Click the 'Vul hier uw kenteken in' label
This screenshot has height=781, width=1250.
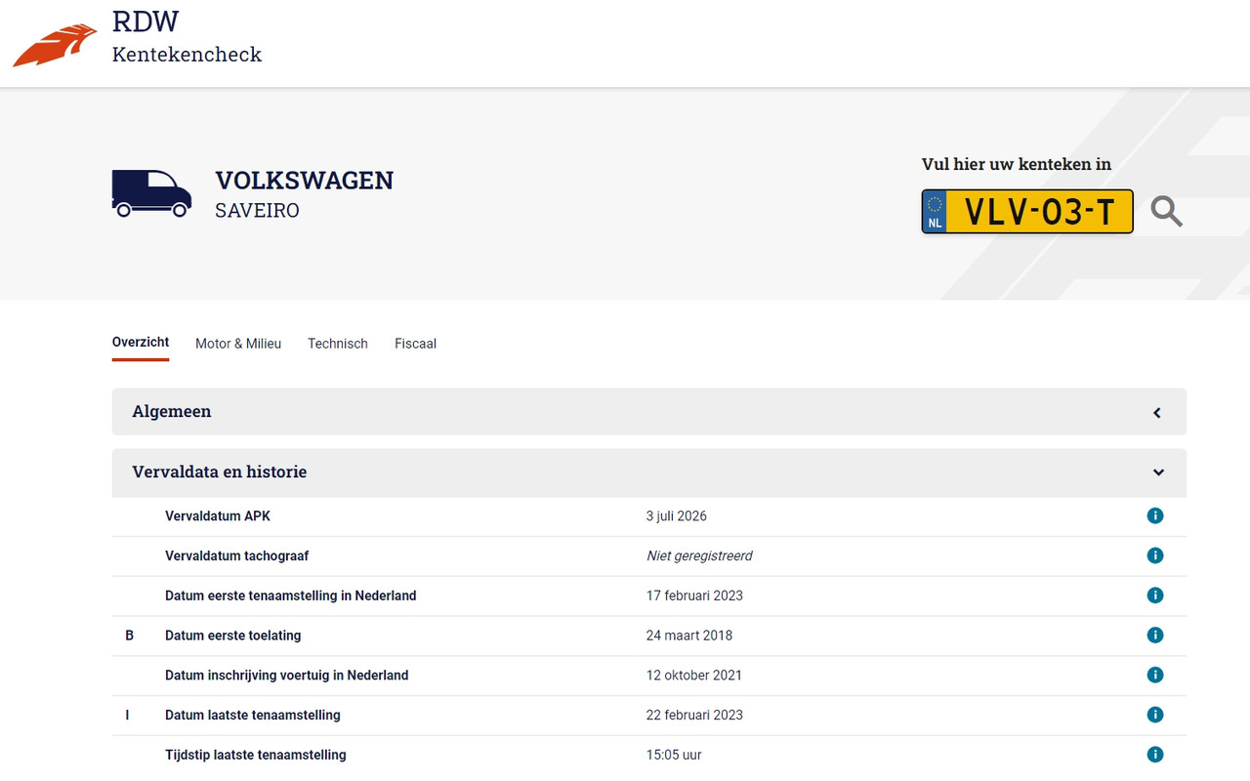[x=1017, y=164]
